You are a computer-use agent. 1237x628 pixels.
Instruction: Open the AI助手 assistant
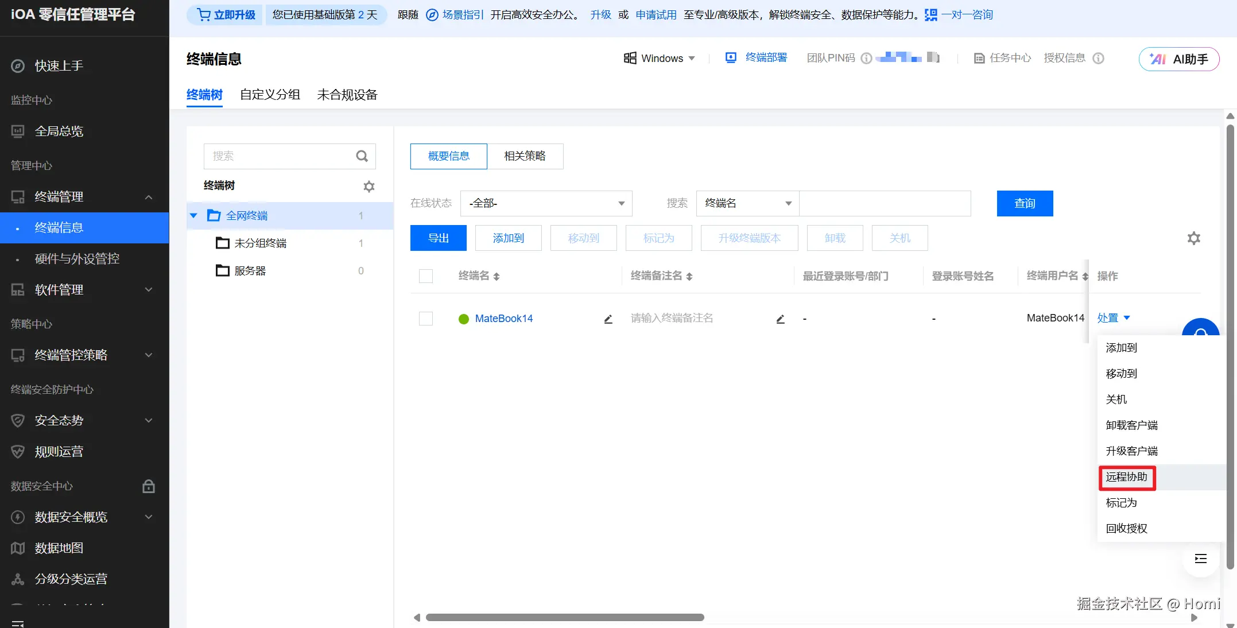(1179, 59)
